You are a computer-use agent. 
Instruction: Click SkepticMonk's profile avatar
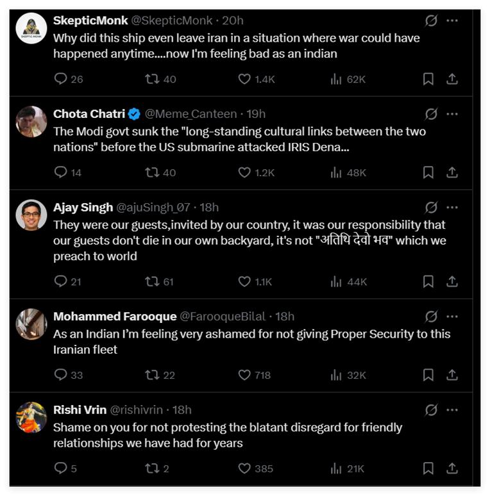click(x=31, y=28)
